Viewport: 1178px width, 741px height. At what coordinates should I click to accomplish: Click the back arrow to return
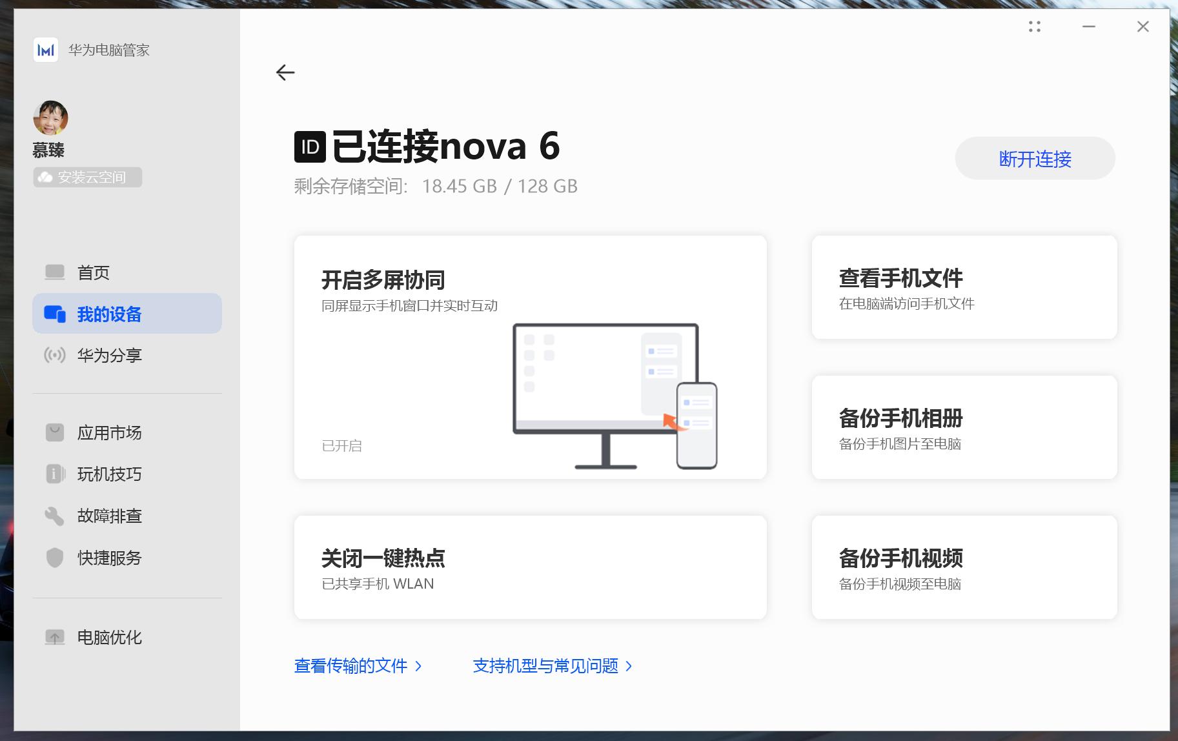pyautogui.click(x=286, y=72)
